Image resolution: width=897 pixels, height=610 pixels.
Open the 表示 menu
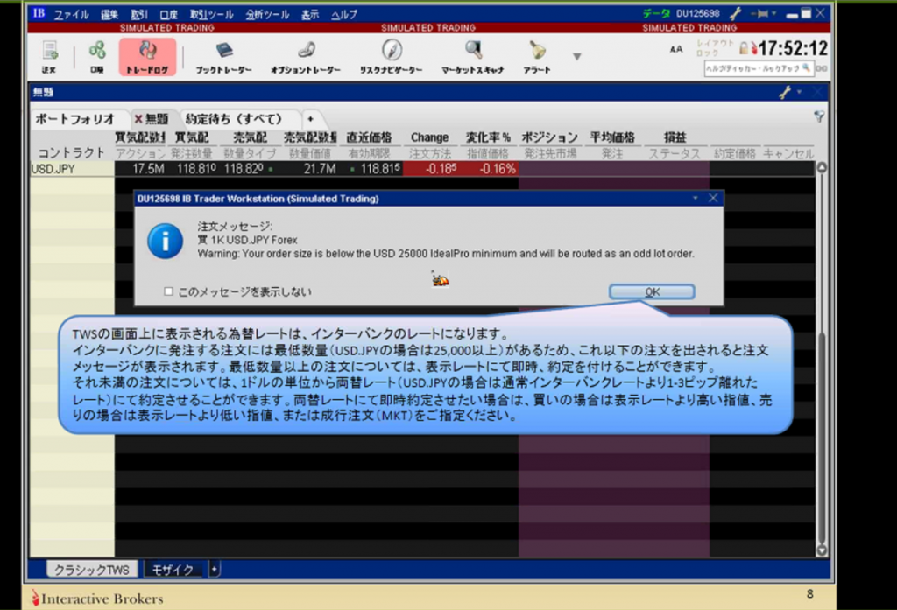[x=310, y=15]
